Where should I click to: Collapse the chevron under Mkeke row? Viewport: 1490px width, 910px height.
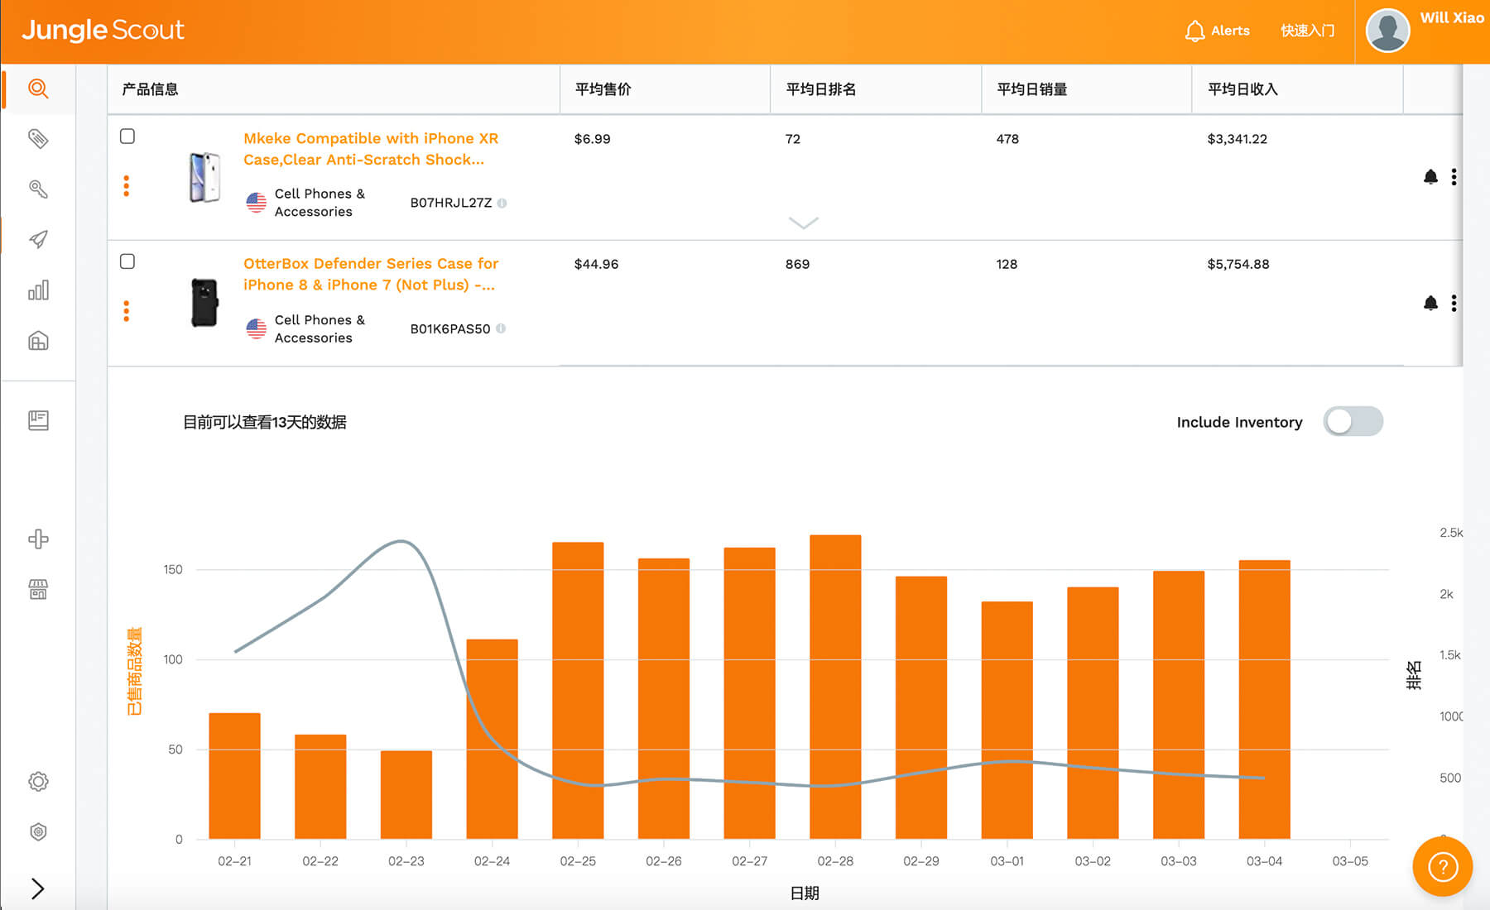tap(803, 223)
